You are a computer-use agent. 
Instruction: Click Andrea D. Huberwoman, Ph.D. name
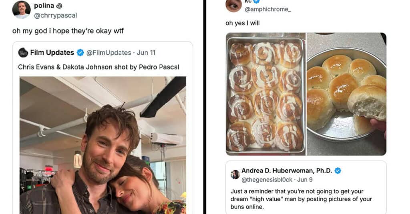(287, 171)
